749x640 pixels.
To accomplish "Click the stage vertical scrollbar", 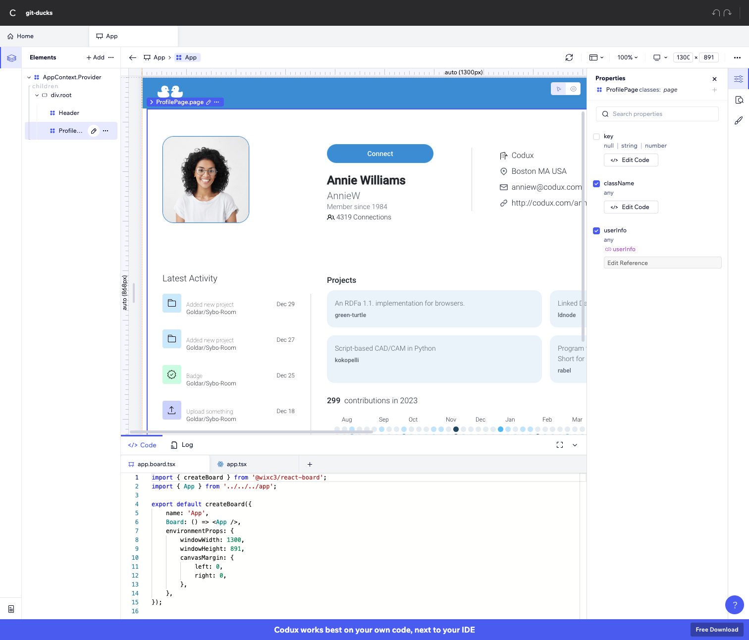I will [583, 226].
